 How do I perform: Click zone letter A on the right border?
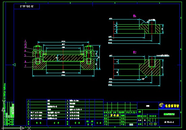pos(181,18)
